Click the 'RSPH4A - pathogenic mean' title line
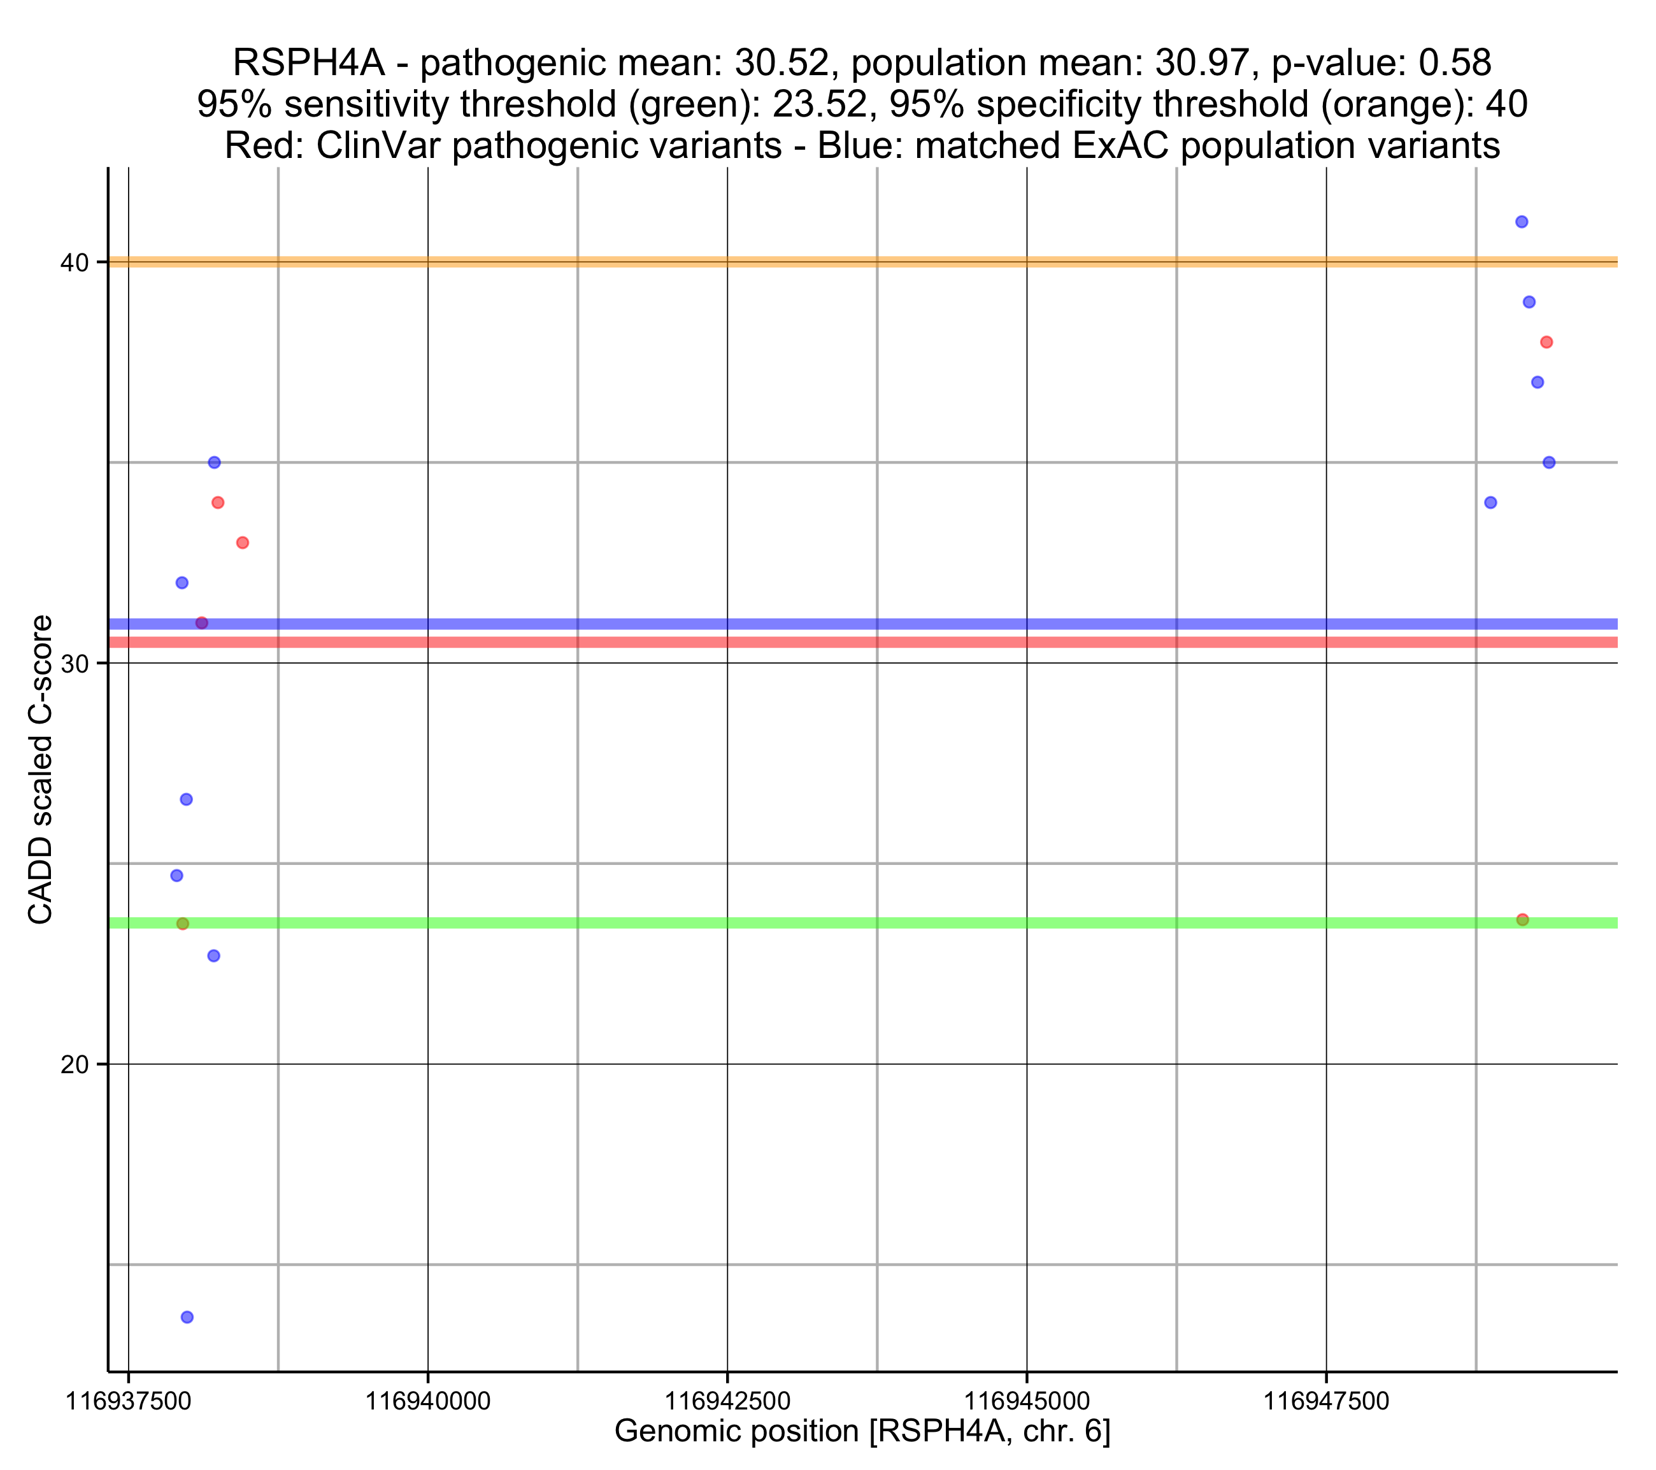Screen dimensions: 1656x1470 pos(862,62)
